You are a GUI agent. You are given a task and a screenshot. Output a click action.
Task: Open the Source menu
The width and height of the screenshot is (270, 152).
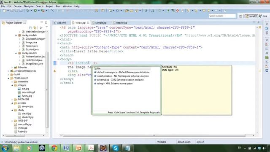click(x=18, y=6)
